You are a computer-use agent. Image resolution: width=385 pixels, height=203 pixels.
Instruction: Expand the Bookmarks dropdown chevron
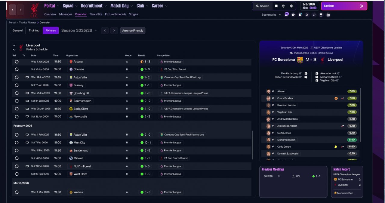tap(280, 15)
